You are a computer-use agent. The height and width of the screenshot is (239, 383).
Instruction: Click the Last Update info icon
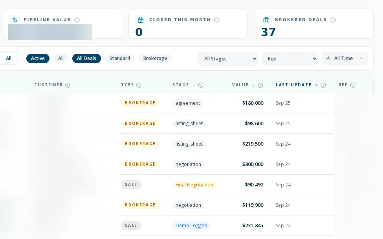[323, 85]
